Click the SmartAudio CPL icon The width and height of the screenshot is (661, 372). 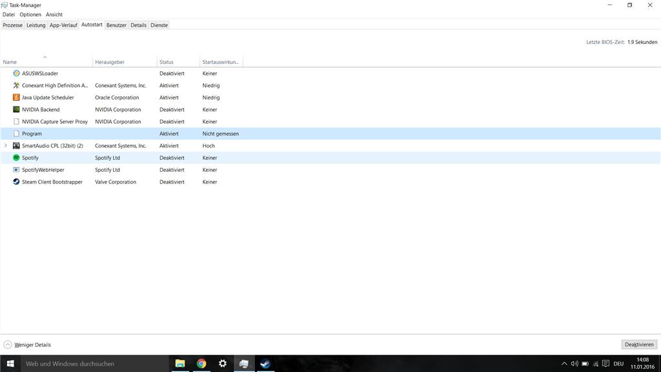[16, 145]
